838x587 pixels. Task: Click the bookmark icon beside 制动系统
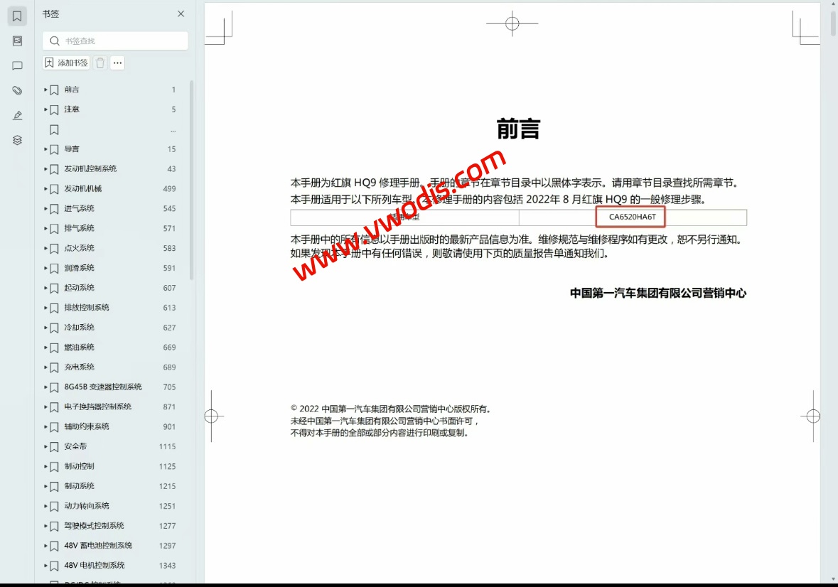(x=54, y=487)
